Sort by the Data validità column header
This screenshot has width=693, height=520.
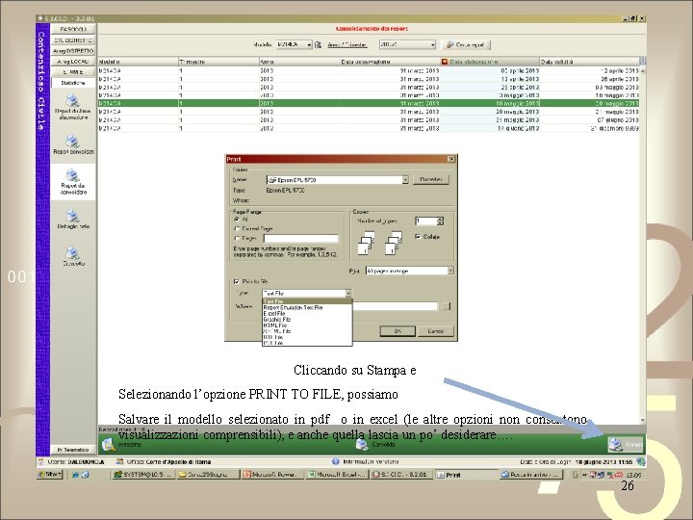tap(590, 62)
